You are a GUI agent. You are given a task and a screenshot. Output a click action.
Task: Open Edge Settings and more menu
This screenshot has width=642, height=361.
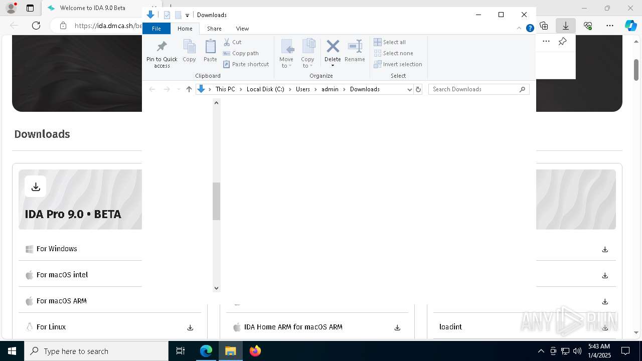pyautogui.click(x=610, y=26)
